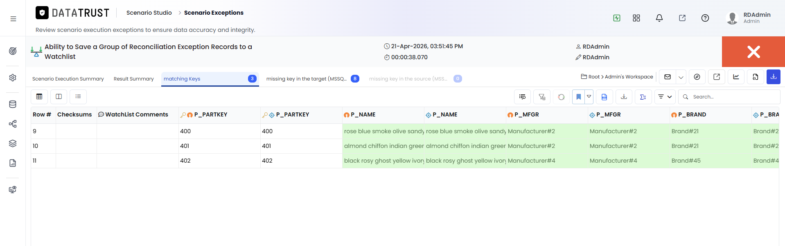Click the scenario title text
The image size is (785, 246).
148,51
